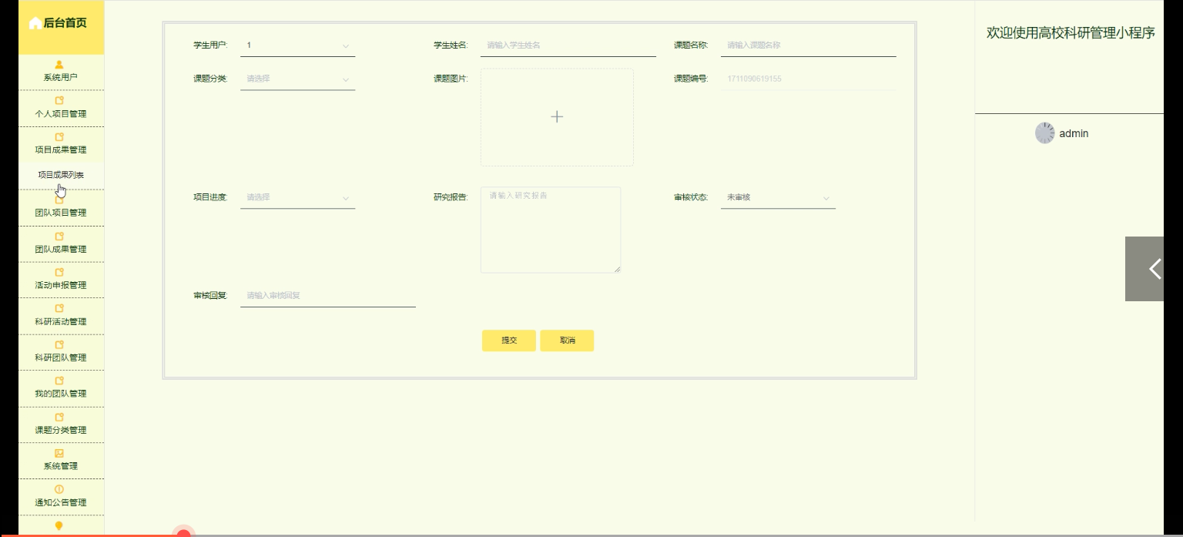1183x537 pixels.
Task: Click the icon above 我的团队管理
Action: tap(60, 381)
